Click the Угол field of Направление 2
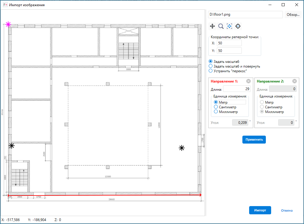The width and height of the screenshot is (304, 224). [x=286, y=123]
